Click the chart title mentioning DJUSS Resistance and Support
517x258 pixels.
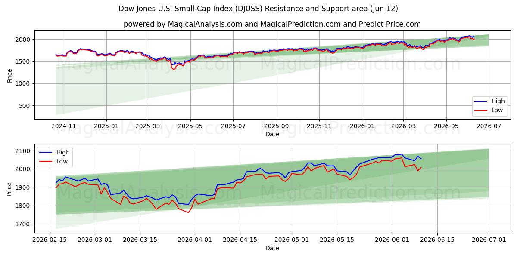click(258, 9)
